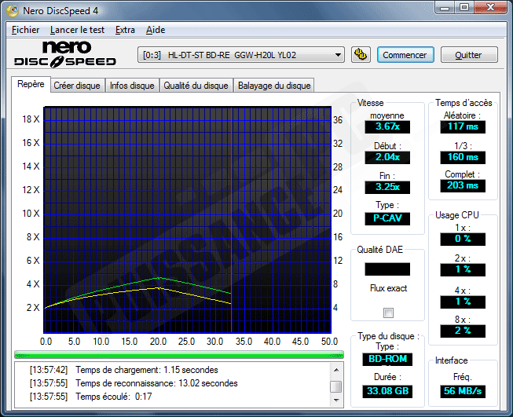Switch to the Infos disque tab

(x=132, y=86)
